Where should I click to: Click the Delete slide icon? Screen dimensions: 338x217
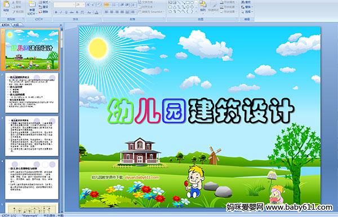tap(41, 12)
